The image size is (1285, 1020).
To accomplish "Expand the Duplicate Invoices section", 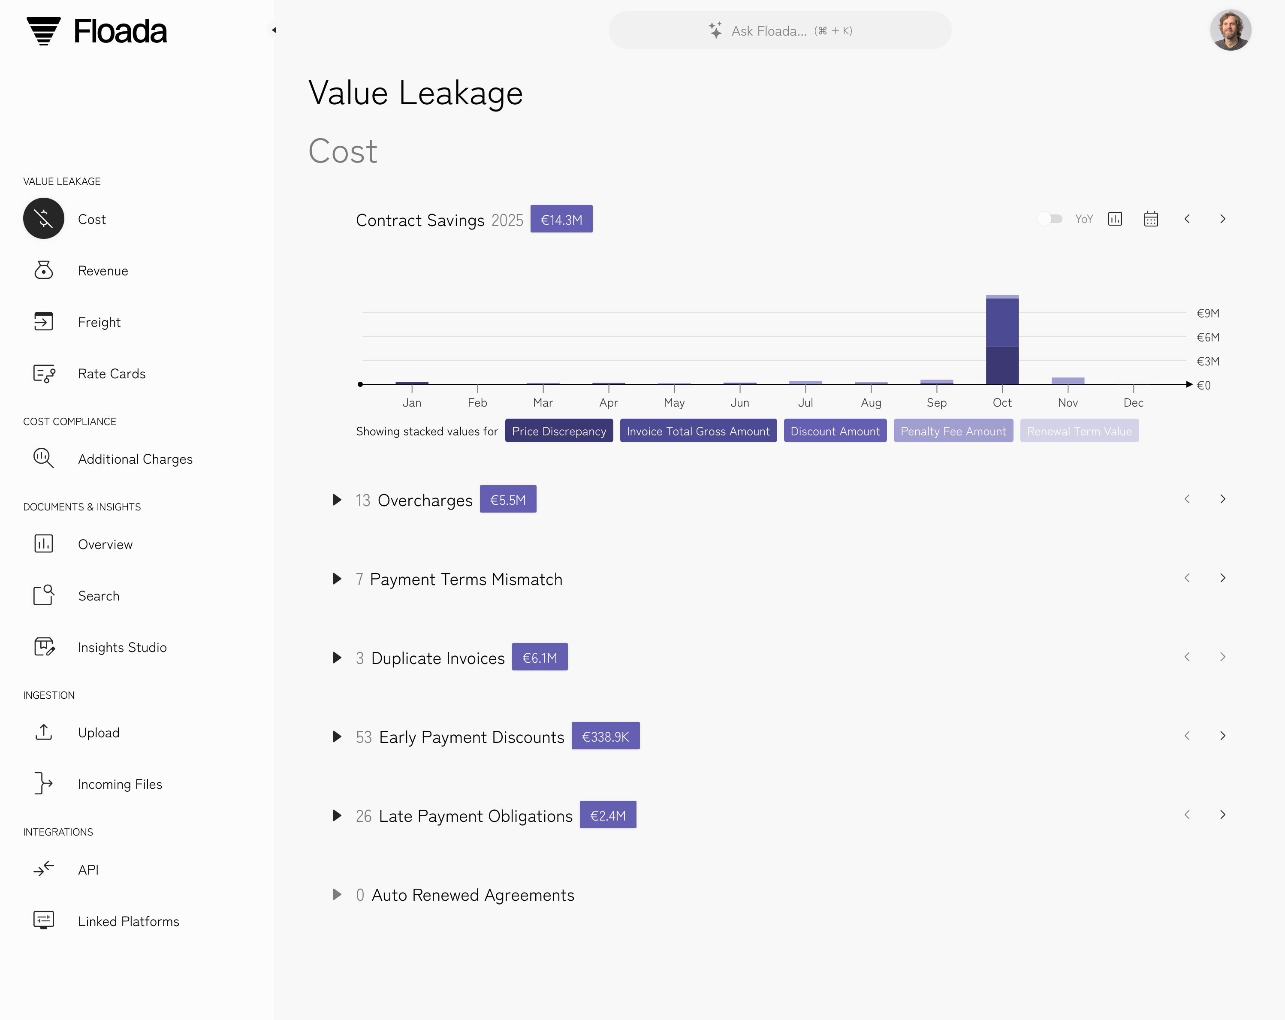I will click(337, 658).
